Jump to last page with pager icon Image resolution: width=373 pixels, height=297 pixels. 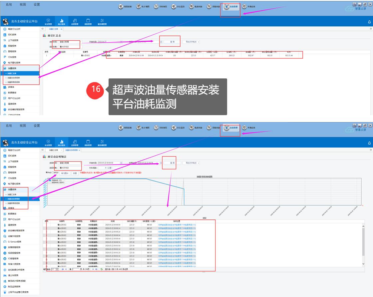(x=97, y=269)
